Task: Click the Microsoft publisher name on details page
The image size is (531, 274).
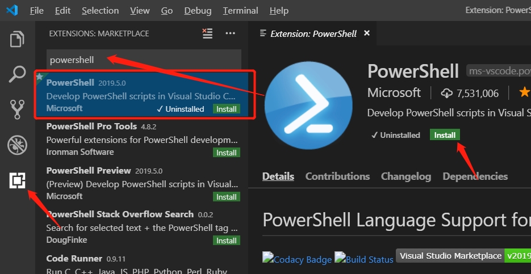Action: pyautogui.click(x=394, y=92)
